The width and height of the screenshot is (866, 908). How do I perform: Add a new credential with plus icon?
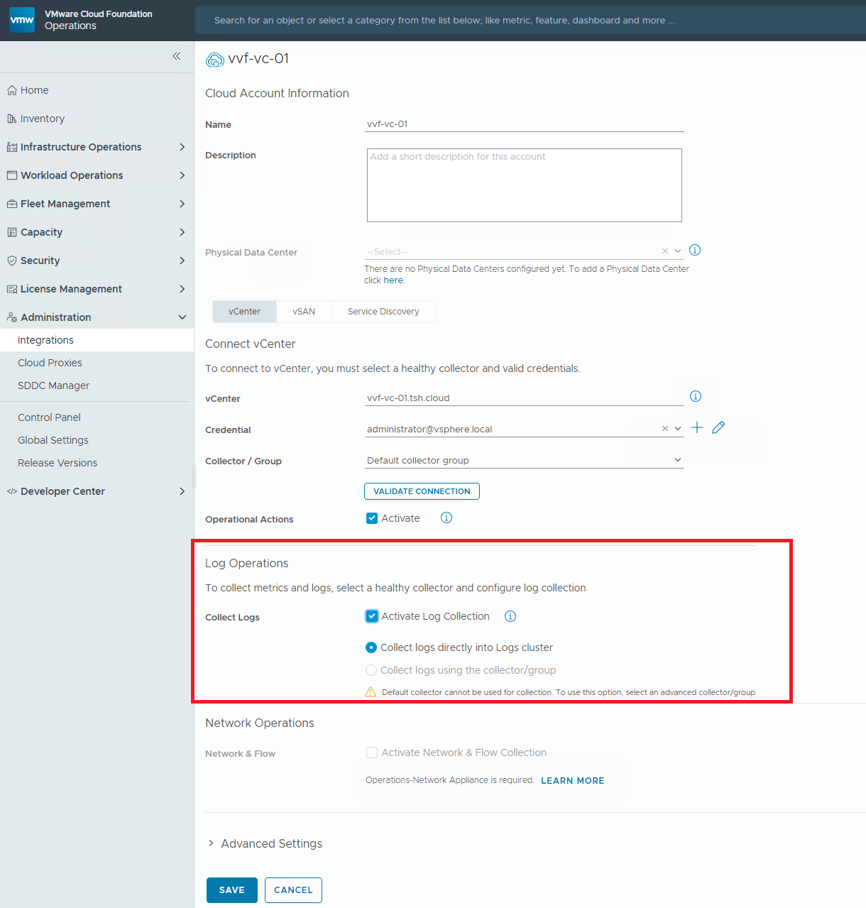point(697,427)
